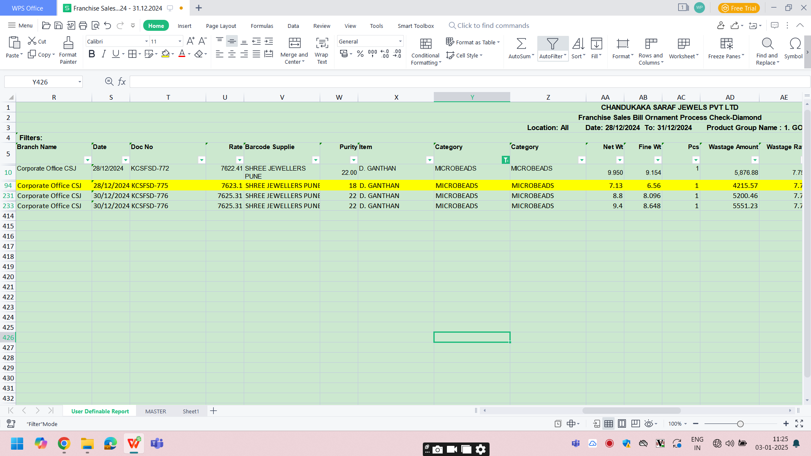
Task: Click the horizontal scrollbar thumb
Action: point(631,410)
